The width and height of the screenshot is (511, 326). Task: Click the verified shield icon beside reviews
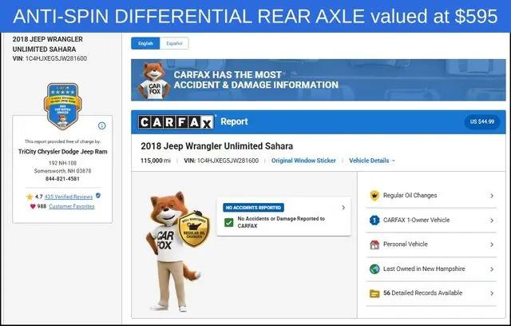[97, 196]
